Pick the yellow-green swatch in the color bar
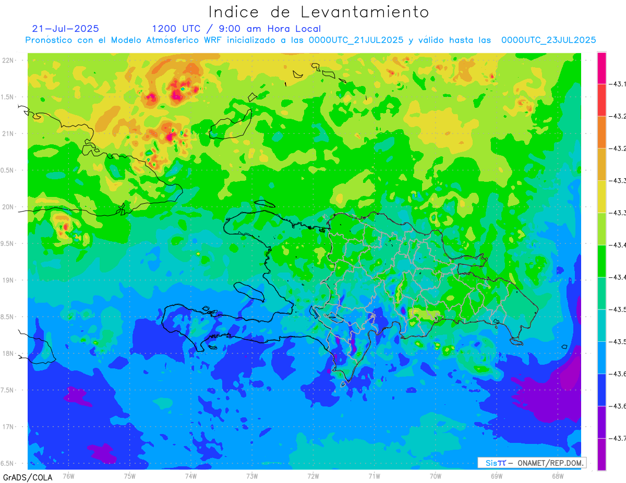The width and height of the screenshot is (626, 483). point(601,229)
